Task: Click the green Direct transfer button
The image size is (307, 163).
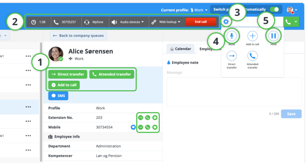Action: pos(68,74)
